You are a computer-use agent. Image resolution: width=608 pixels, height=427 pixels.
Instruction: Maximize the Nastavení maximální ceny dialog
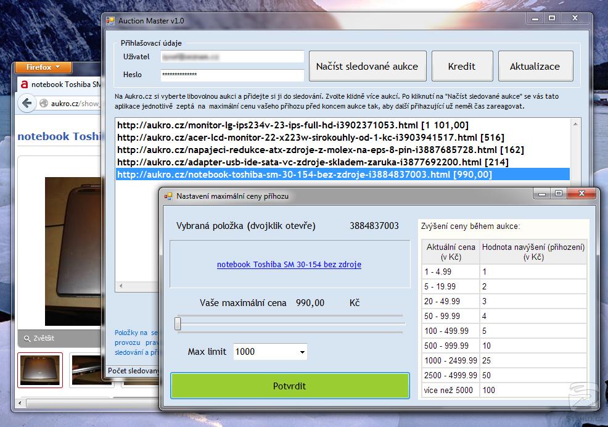559,193
